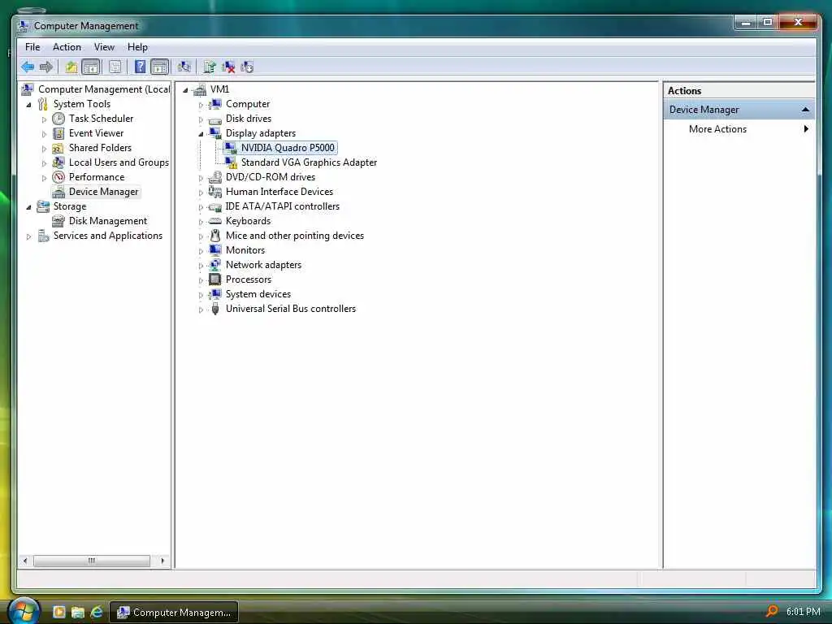Select Mice and other pointing devices icon
This screenshot has width=832, height=624.
(214, 236)
